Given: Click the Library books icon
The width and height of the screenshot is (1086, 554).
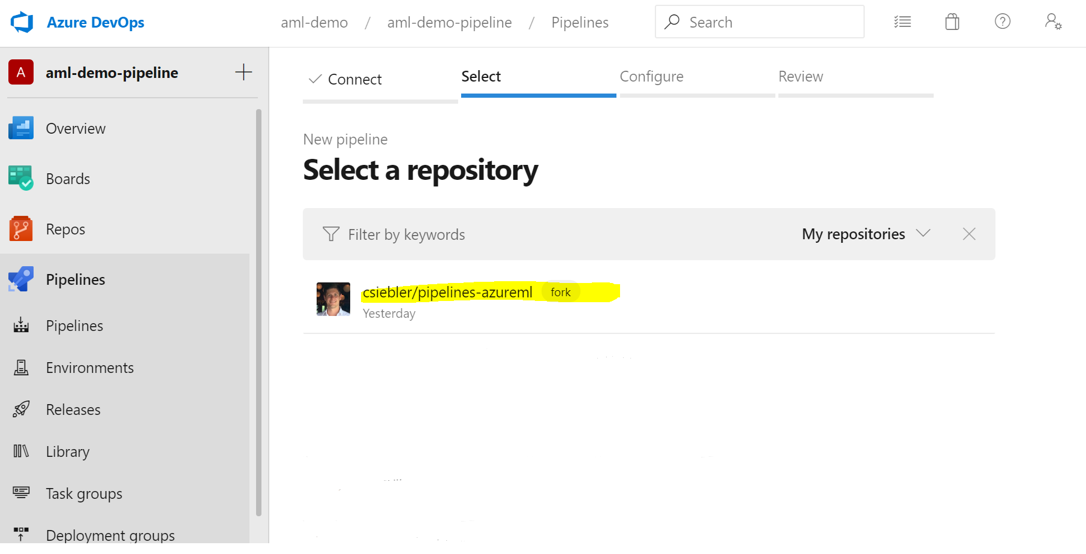Looking at the screenshot, I should coord(21,451).
